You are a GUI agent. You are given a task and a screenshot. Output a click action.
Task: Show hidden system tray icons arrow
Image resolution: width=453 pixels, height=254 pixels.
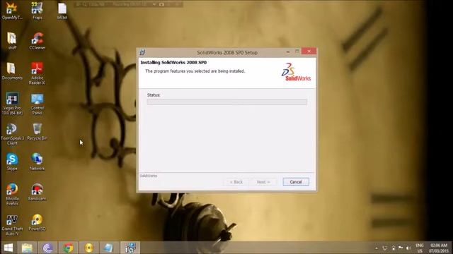pos(377,248)
